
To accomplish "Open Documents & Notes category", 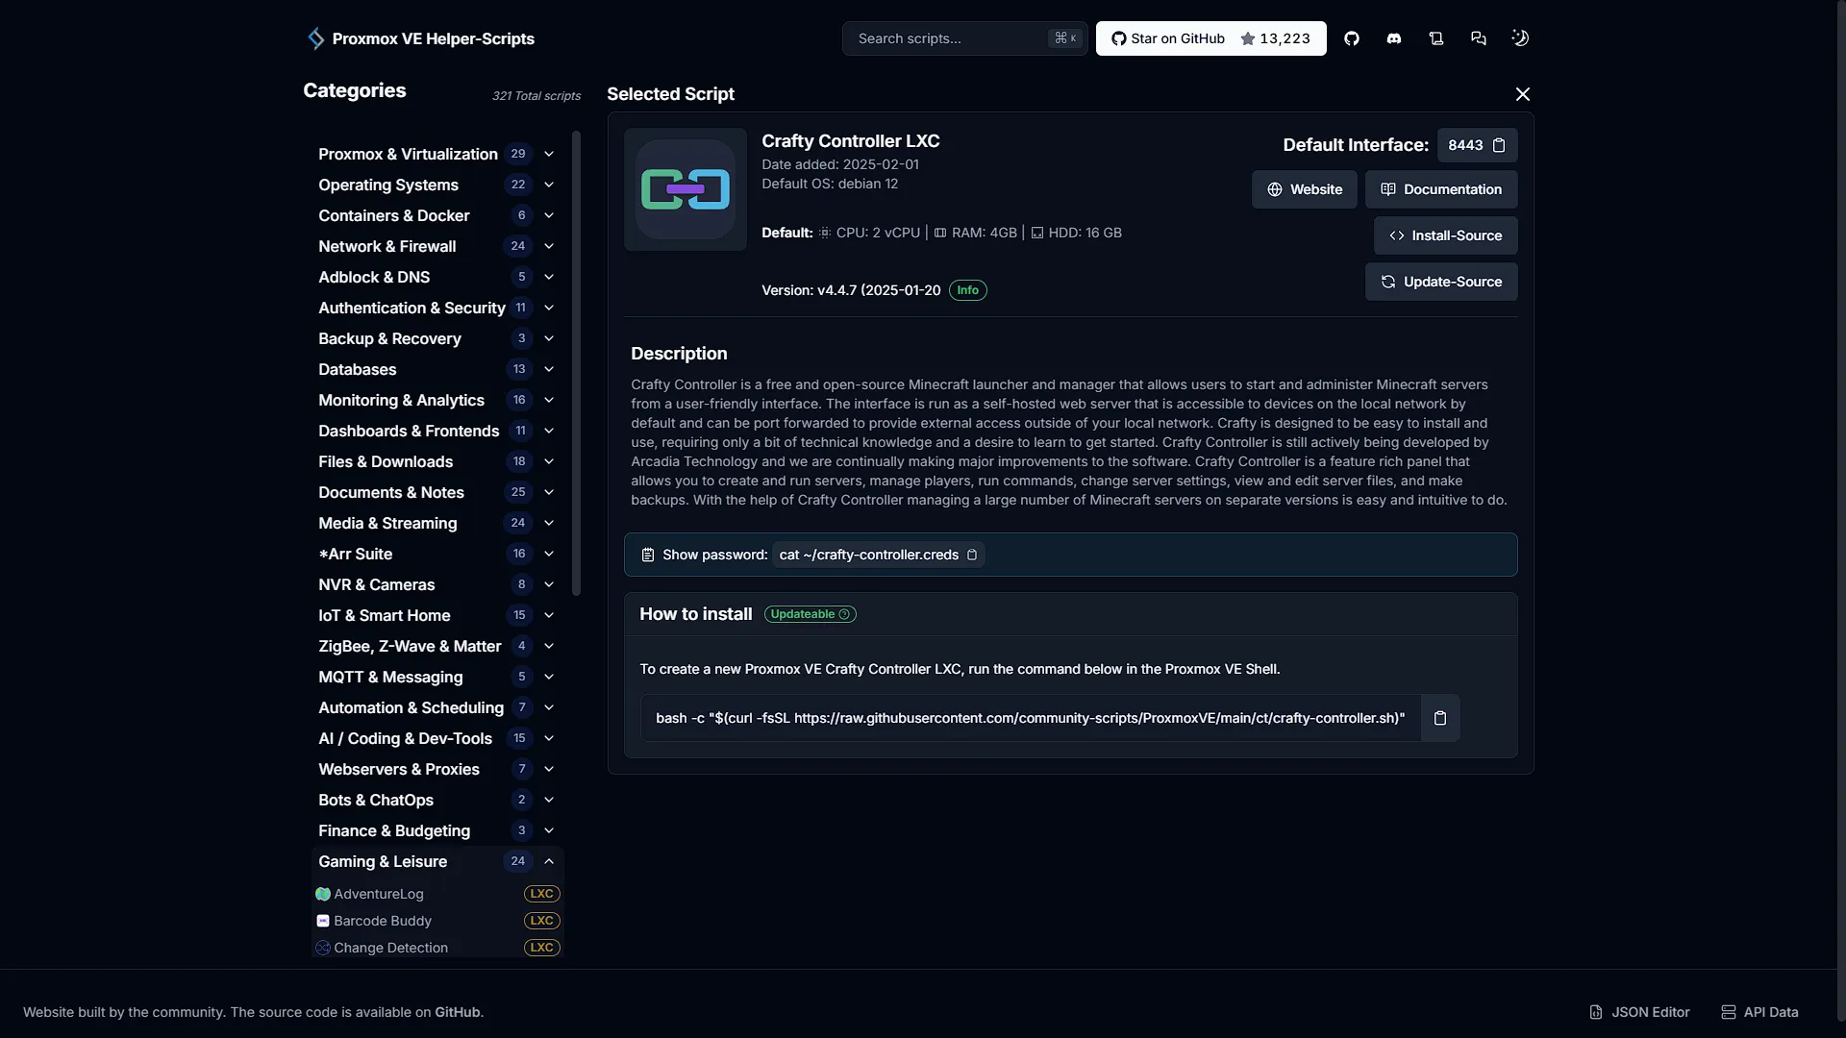I will click(437, 492).
